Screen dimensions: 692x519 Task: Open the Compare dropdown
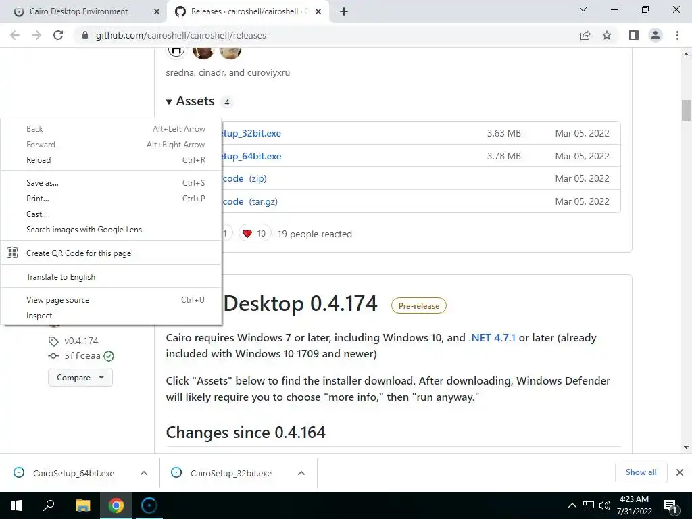tap(80, 378)
